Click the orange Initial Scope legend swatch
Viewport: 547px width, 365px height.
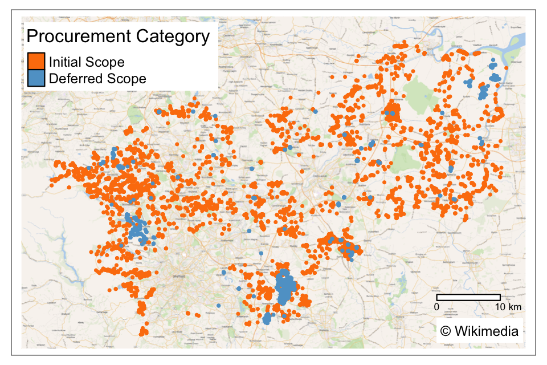(36, 62)
